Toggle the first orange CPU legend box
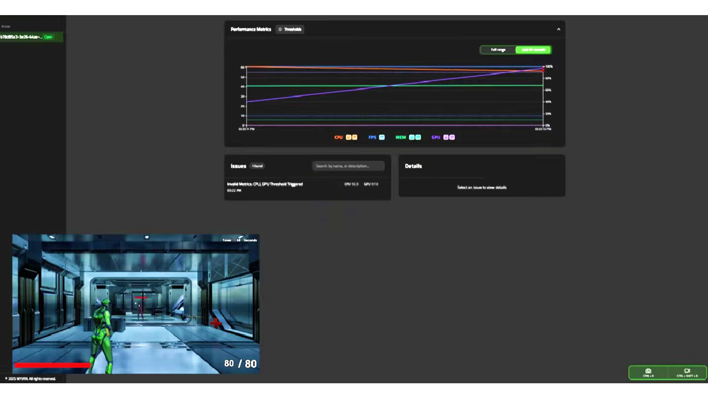The image size is (708, 398). (x=348, y=137)
